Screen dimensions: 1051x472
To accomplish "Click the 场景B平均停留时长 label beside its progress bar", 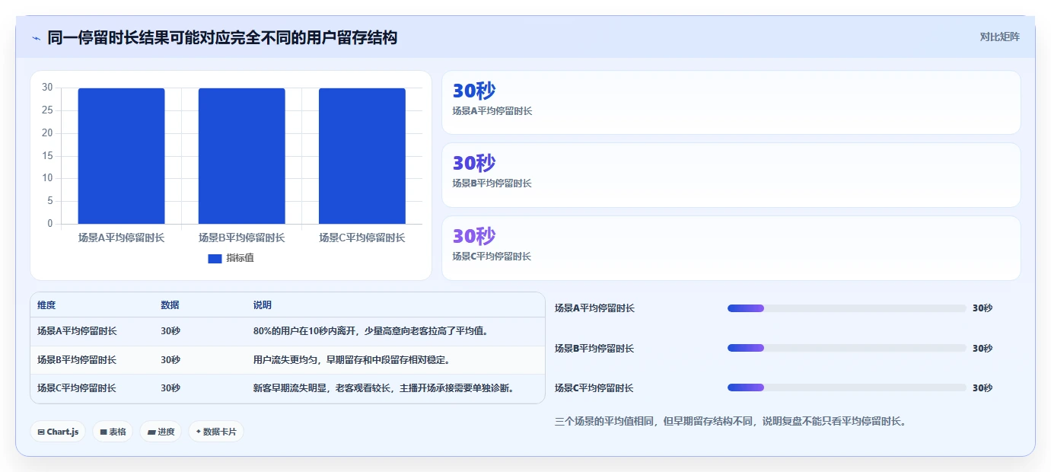I will [x=594, y=349].
